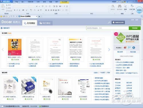Click the Weibo follow icon
Image resolution: width=143 pixels, height=108 pixels.
pyautogui.click(x=125, y=47)
